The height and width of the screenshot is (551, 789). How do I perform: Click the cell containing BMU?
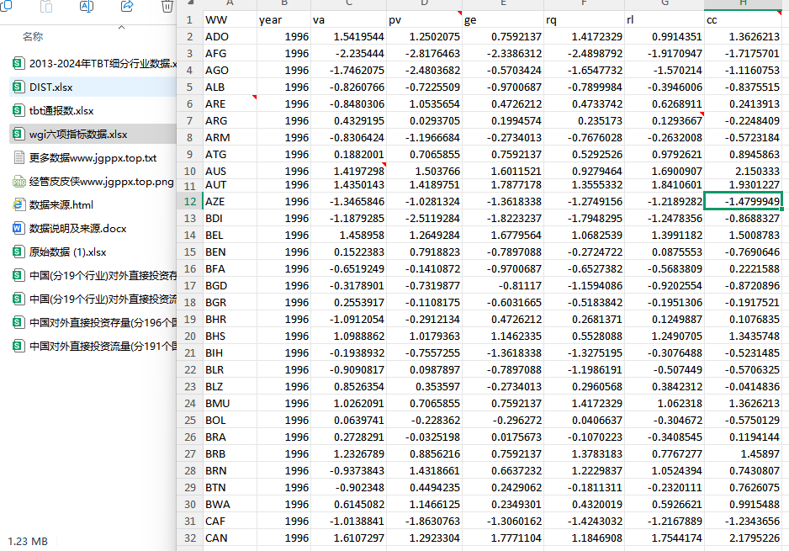(230, 404)
